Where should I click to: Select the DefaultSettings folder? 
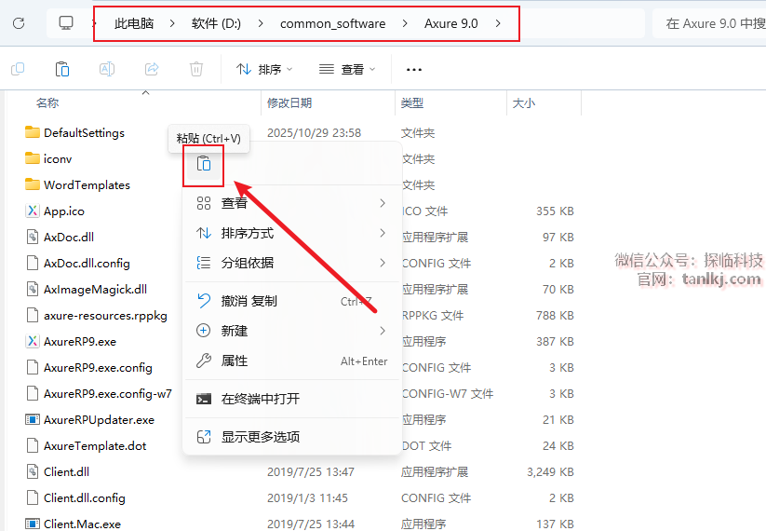84,132
